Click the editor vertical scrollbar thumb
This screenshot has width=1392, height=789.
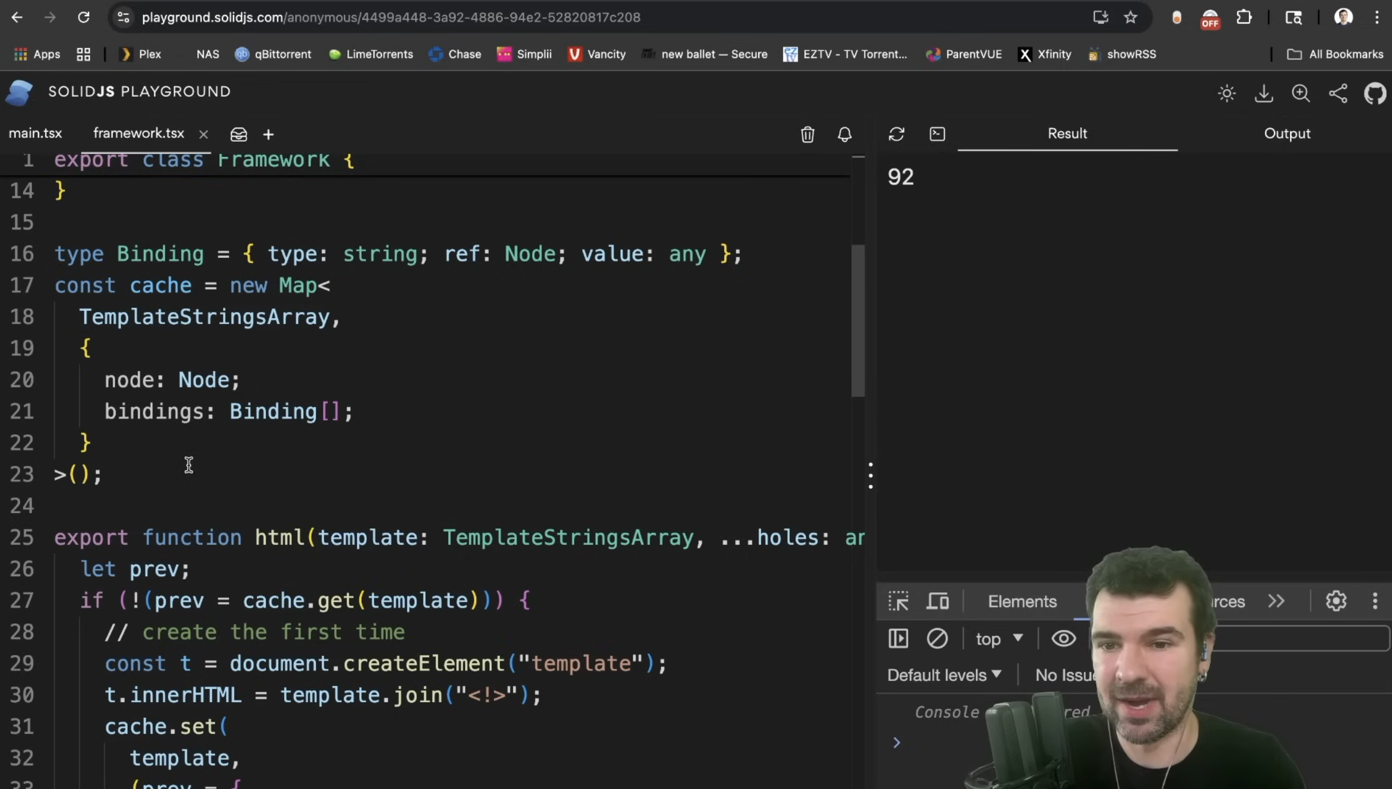(x=858, y=320)
